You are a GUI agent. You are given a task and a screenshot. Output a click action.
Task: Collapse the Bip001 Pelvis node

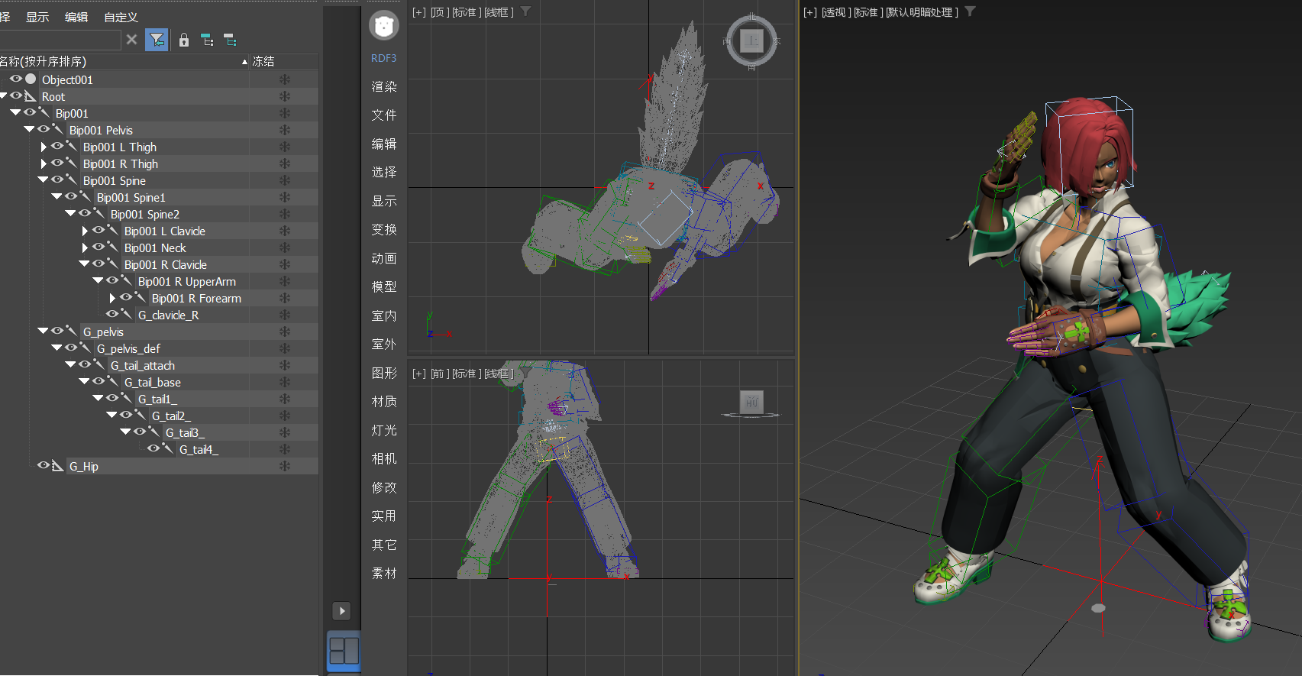click(29, 129)
